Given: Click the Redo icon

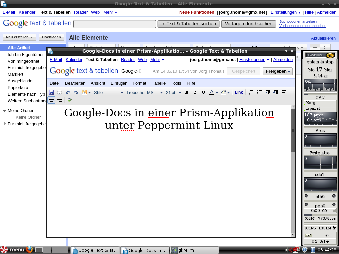Looking at the screenshot, I should pyautogui.click(x=75, y=92).
